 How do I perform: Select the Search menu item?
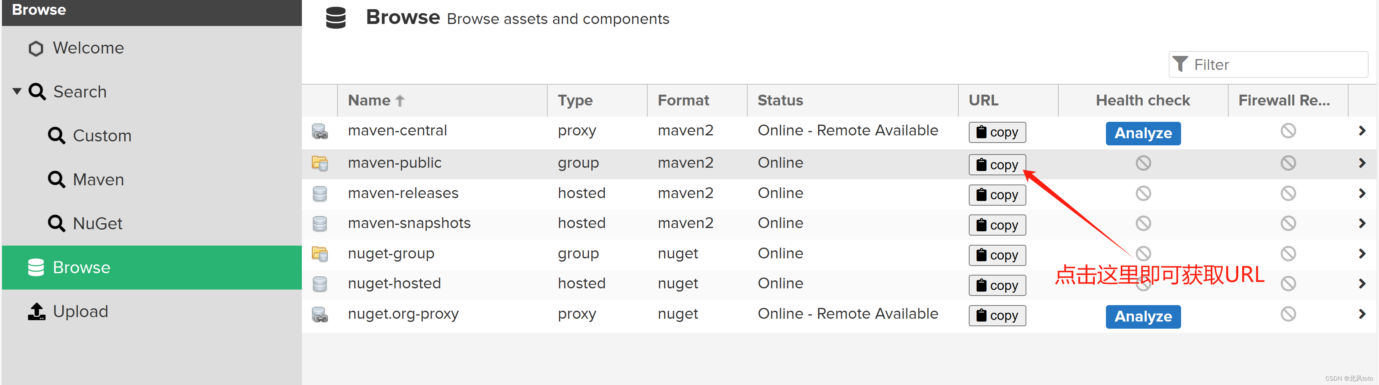(152, 92)
